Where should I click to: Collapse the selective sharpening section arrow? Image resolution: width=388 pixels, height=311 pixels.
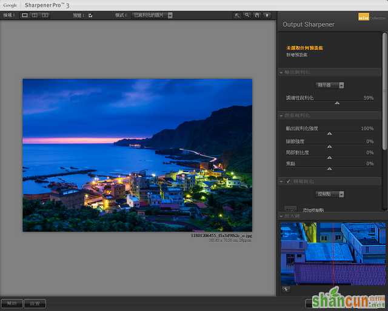click(281, 182)
